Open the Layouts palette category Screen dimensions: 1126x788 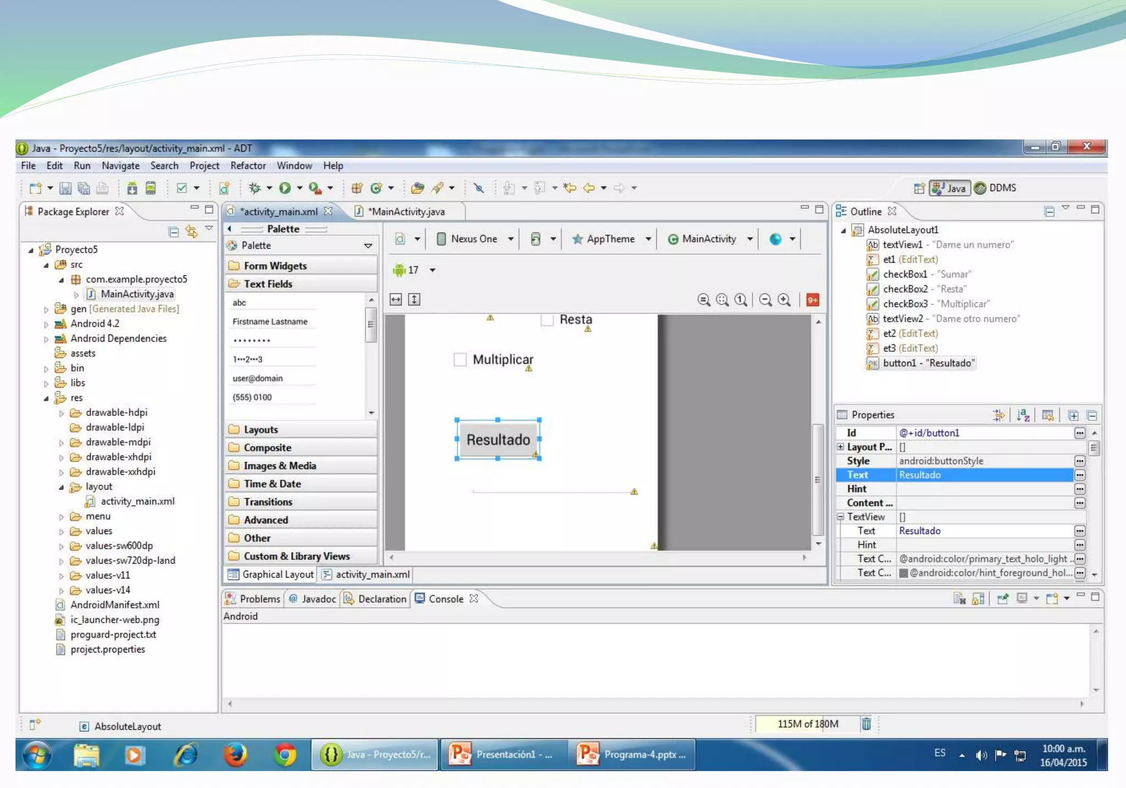tap(261, 429)
